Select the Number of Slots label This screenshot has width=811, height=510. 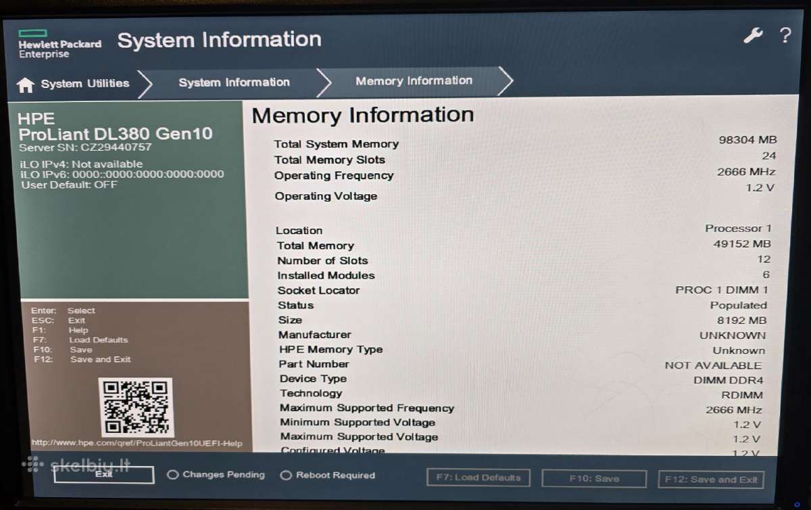322,260
